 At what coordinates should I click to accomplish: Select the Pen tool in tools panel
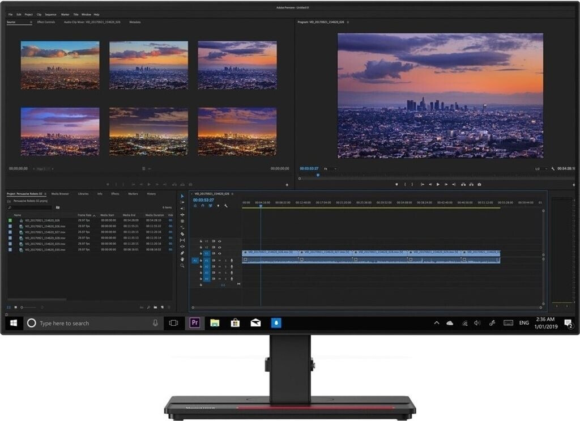point(182,253)
